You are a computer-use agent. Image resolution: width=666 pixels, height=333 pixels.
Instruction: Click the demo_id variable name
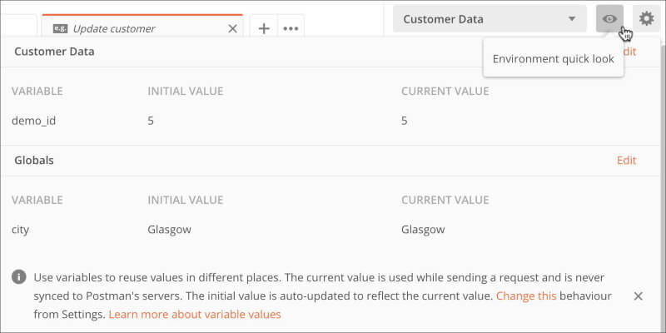(33, 121)
